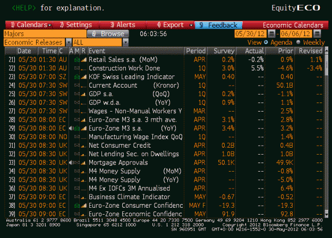The image size is (332, 238).
Task: Click the vertical scrollbar thumb
Action: pos(326,64)
